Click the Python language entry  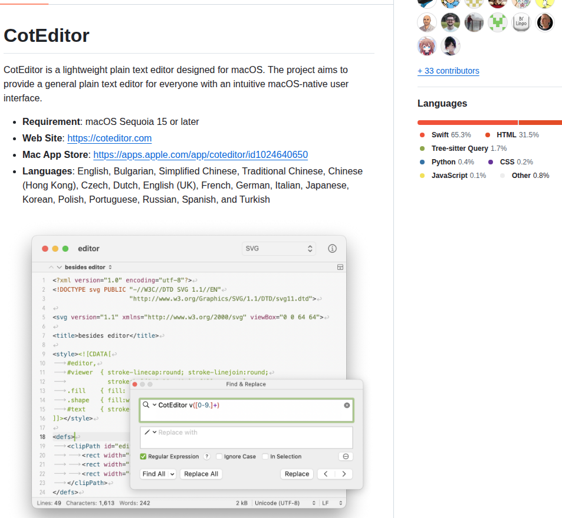point(447,162)
